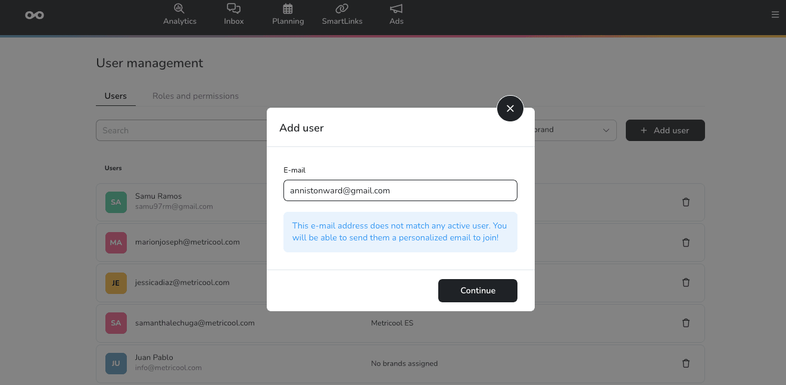Open the Analytics section
786x385 pixels.
[180, 14]
